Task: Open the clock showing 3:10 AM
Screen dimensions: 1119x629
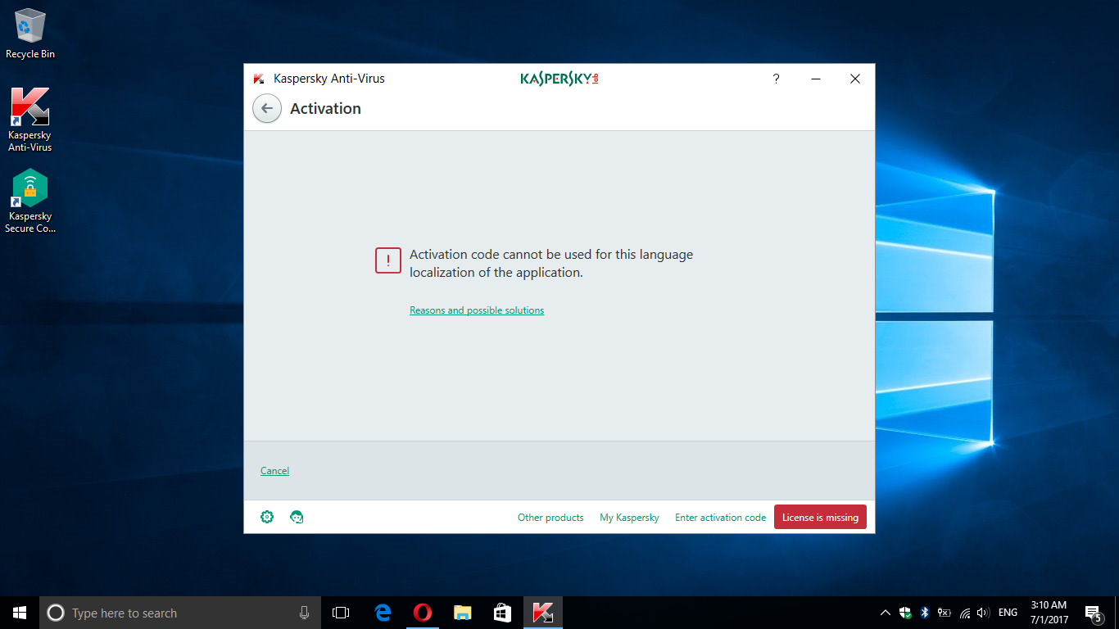Action: (1049, 613)
